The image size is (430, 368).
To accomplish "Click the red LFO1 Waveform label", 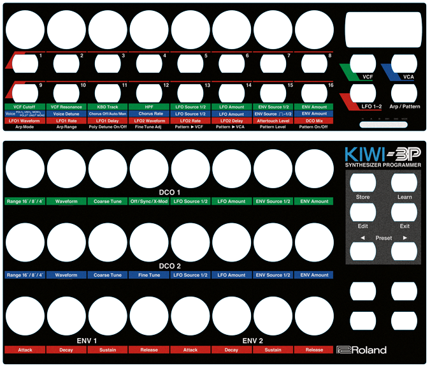I will coord(25,121).
